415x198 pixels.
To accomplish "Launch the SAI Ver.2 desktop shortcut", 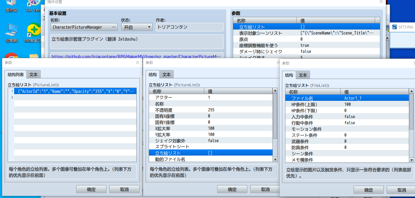I will [33, 6].
